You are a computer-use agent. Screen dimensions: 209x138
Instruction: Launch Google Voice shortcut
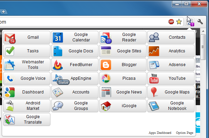pos(27,78)
